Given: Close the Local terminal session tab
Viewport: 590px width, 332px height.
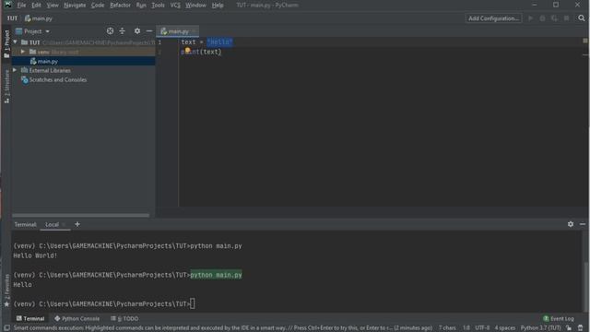Looking at the screenshot, I should tap(64, 224).
